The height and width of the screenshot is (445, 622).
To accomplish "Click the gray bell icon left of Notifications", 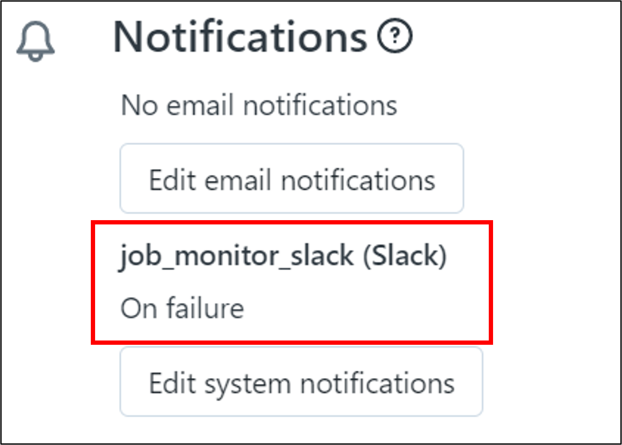I will tap(36, 42).
